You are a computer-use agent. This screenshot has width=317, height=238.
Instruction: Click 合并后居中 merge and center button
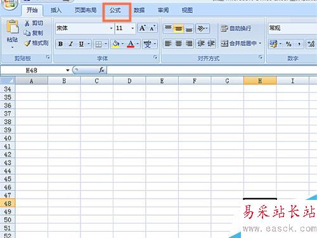click(x=238, y=44)
